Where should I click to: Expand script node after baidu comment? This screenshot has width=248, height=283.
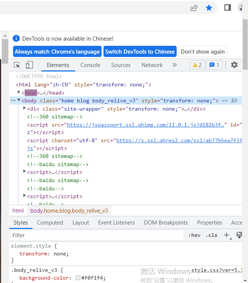pyautogui.click(x=24, y=195)
